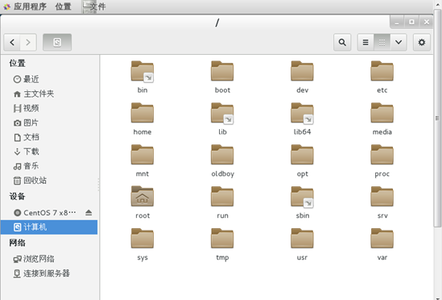Open the media folder
Screen dimensions: 442x300
pos(382,113)
